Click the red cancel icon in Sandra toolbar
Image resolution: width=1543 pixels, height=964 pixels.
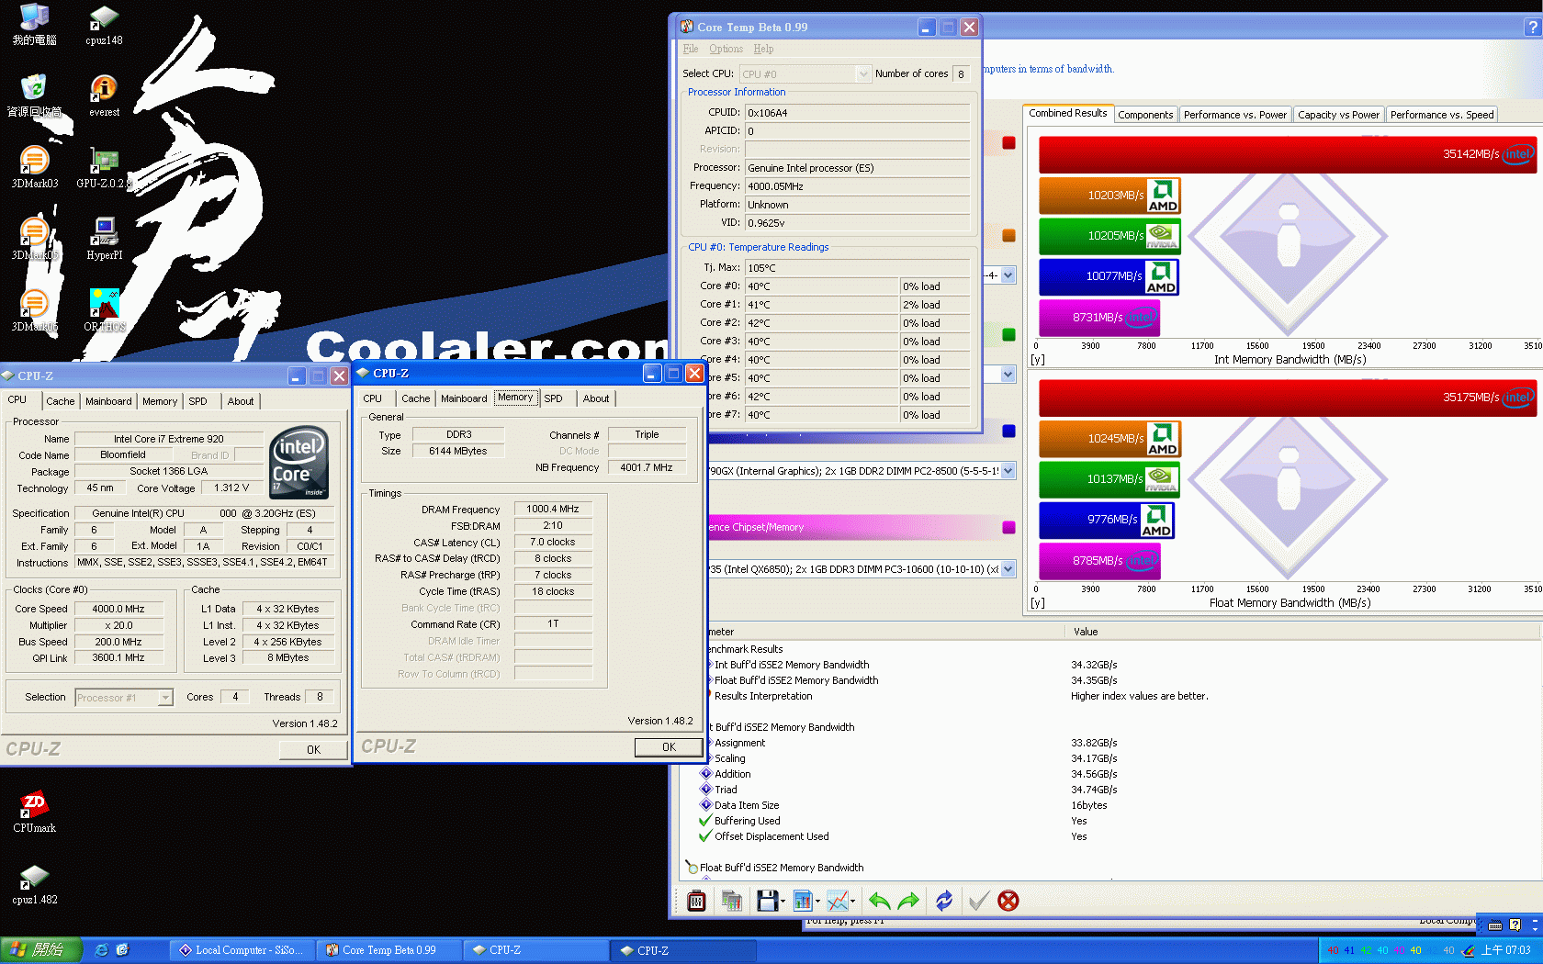(x=1008, y=901)
